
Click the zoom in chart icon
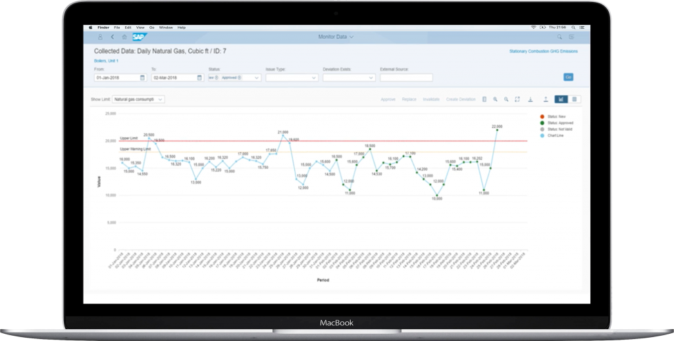tap(496, 99)
